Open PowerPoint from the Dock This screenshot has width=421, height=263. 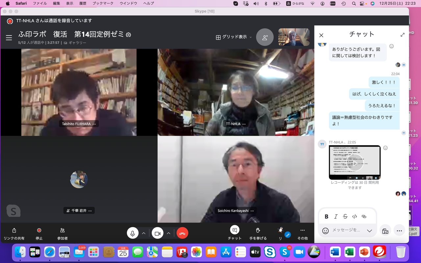364,252
